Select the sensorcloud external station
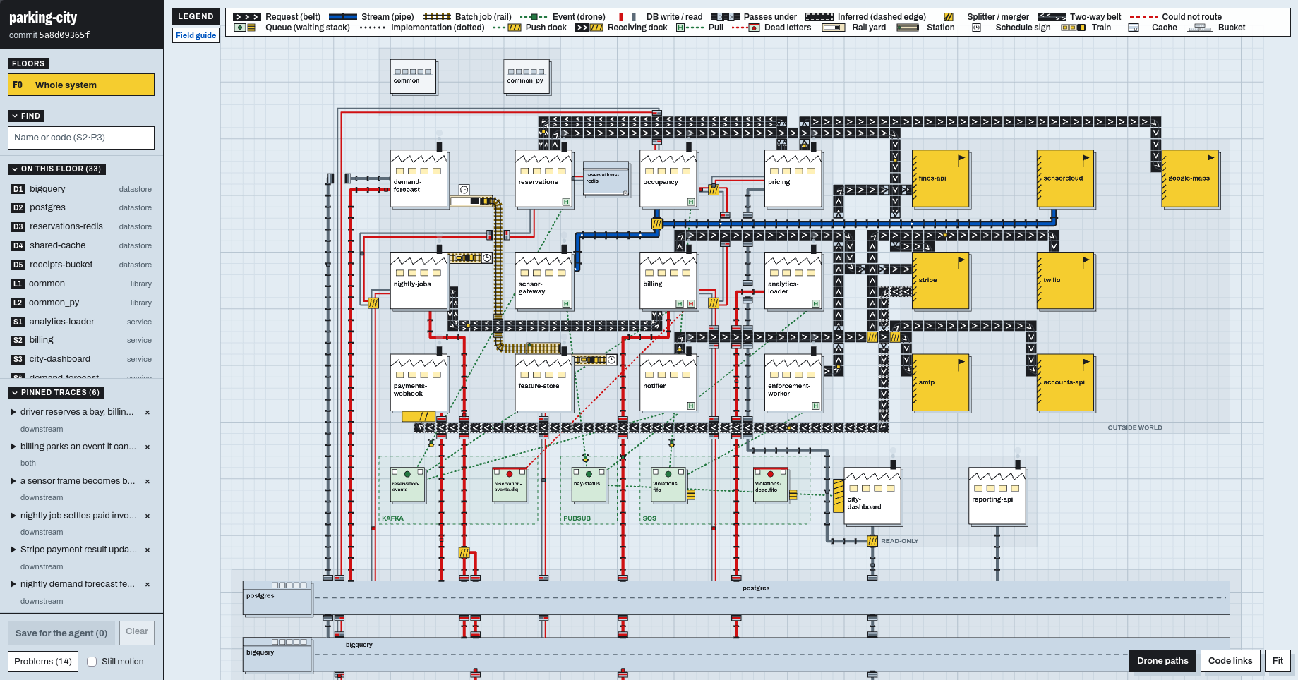Image resolution: width=1298 pixels, height=680 pixels. [1065, 178]
